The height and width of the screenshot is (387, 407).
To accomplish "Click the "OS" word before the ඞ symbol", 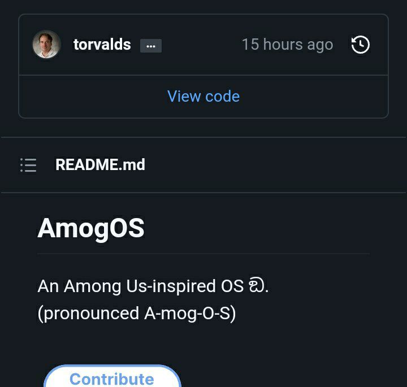I will (x=233, y=286).
